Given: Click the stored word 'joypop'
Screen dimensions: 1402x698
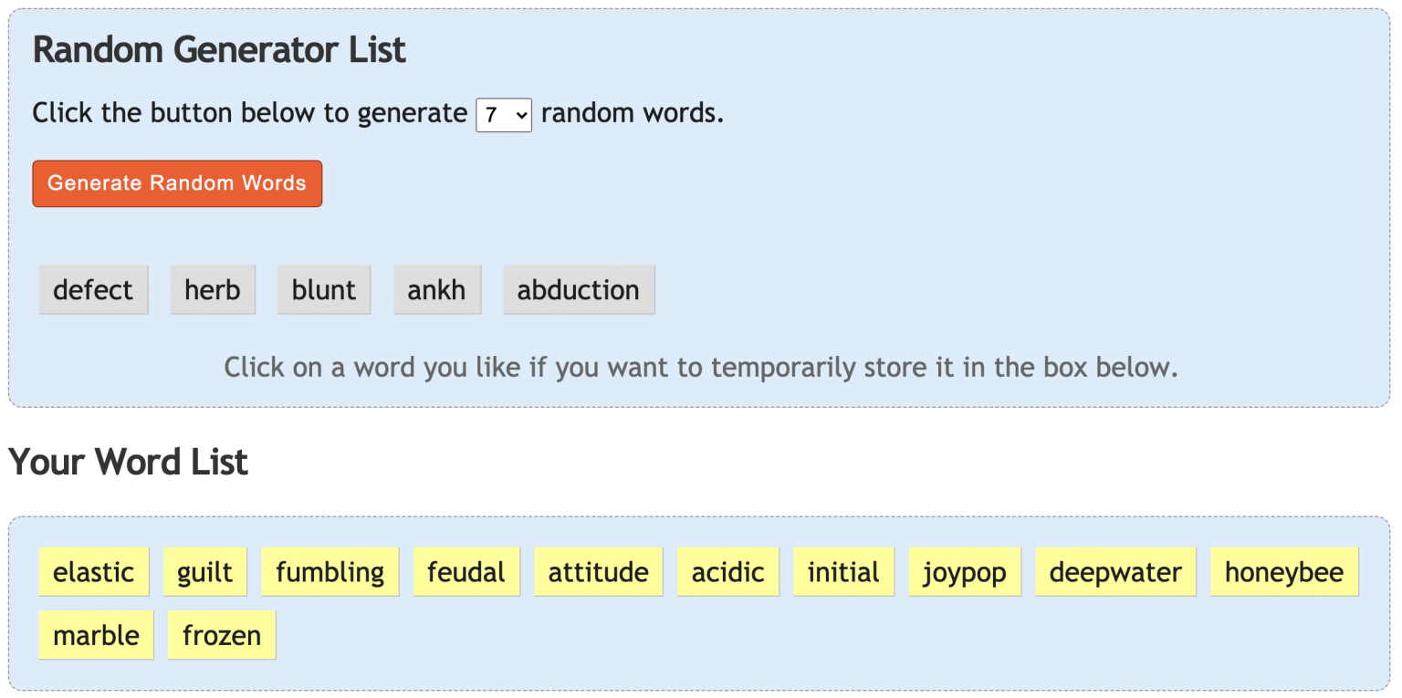Looking at the screenshot, I should tap(965, 572).
